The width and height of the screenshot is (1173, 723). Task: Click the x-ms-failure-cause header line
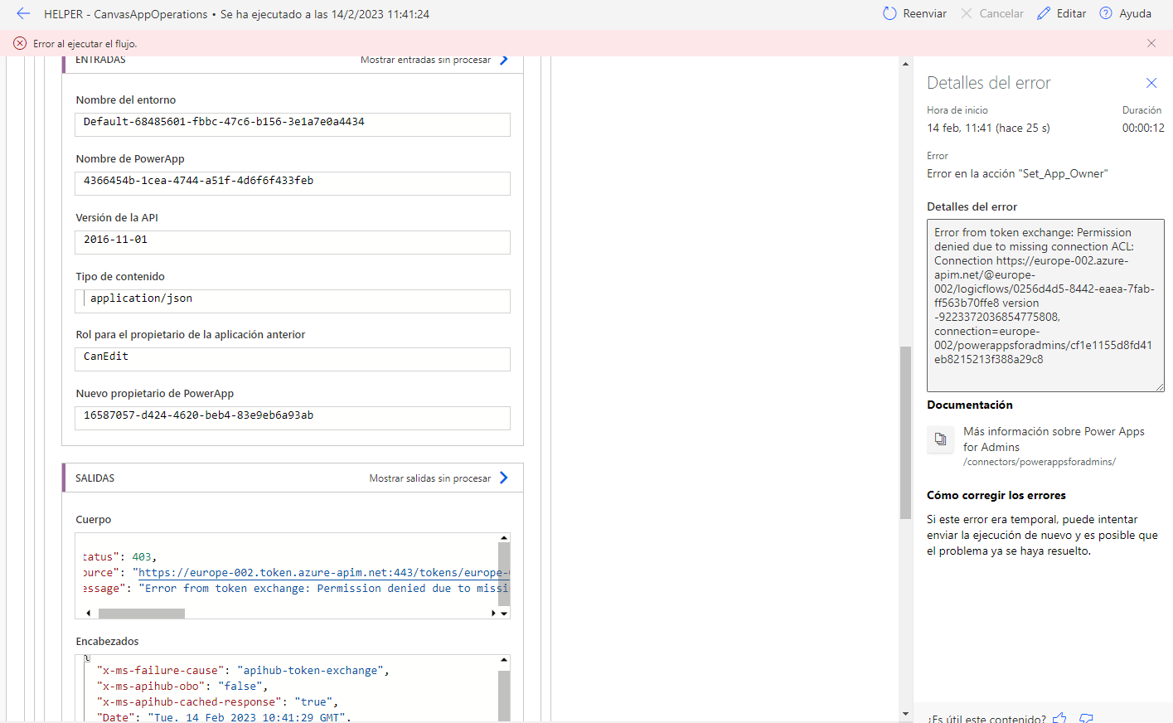click(243, 670)
